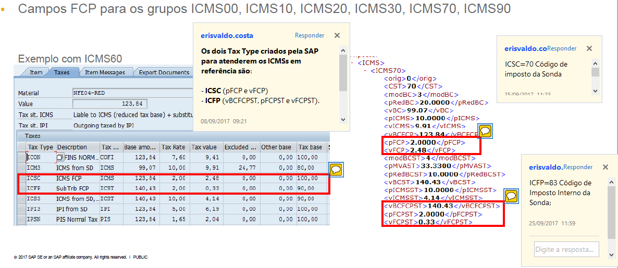
Task: Select the ICFP row selector box
Action: click(21, 188)
